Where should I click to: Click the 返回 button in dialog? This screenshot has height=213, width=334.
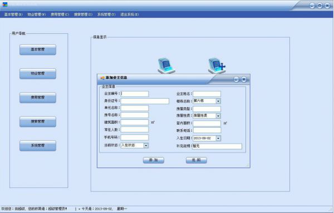pos(197,160)
